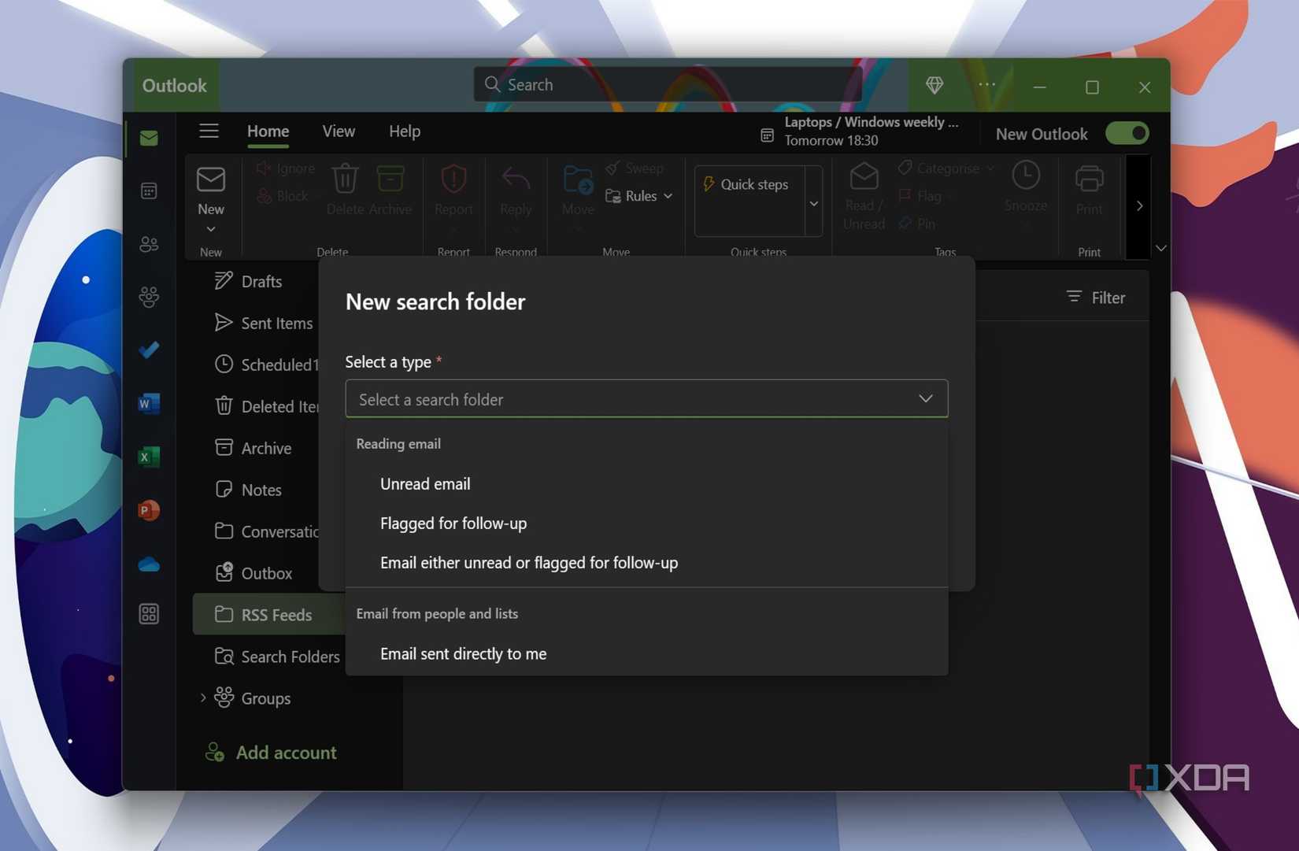Viewport: 1299px width, 851px height.
Task: Open OneDrive cloud icon in left rail
Action: pyautogui.click(x=149, y=564)
